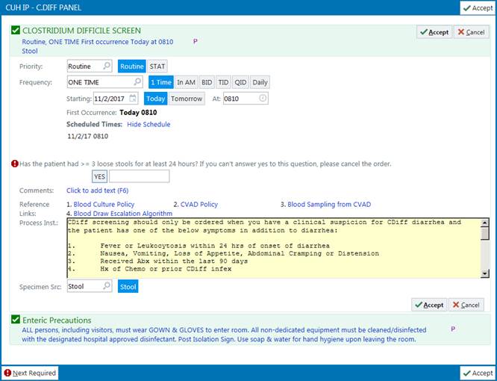
Task: Click the Specimen Src search icon
Action: pos(107,286)
